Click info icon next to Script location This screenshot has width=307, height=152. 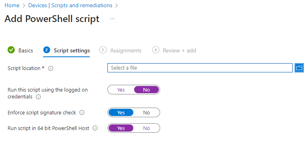pyautogui.click(x=51, y=68)
